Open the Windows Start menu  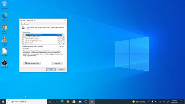(3, 101)
